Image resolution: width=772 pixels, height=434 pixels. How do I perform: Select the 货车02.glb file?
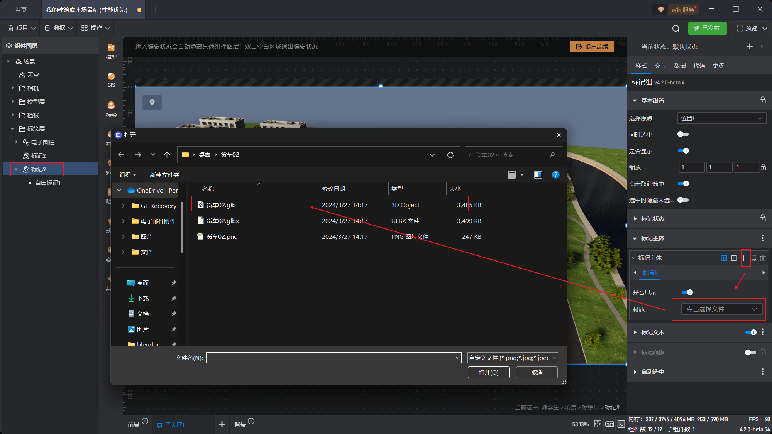[x=221, y=205]
